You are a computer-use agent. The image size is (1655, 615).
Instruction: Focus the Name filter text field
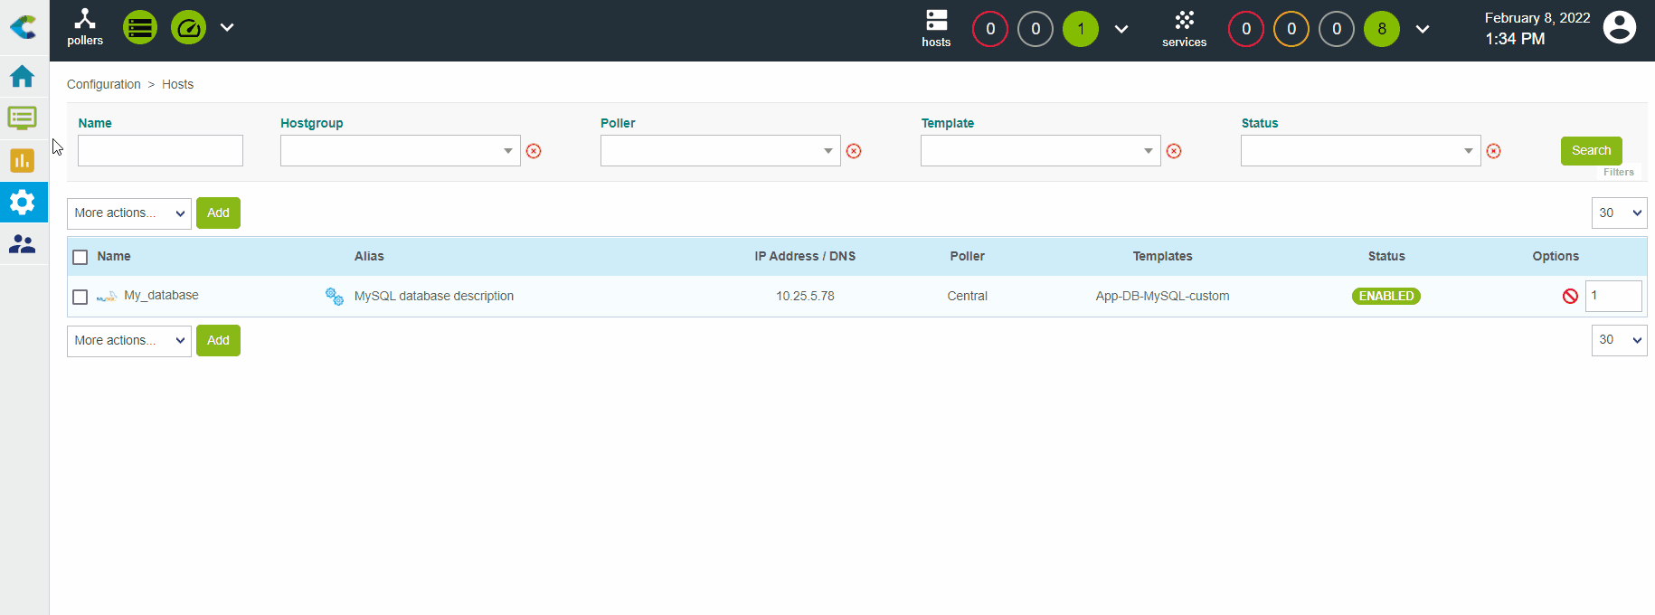tap(160, 151)
